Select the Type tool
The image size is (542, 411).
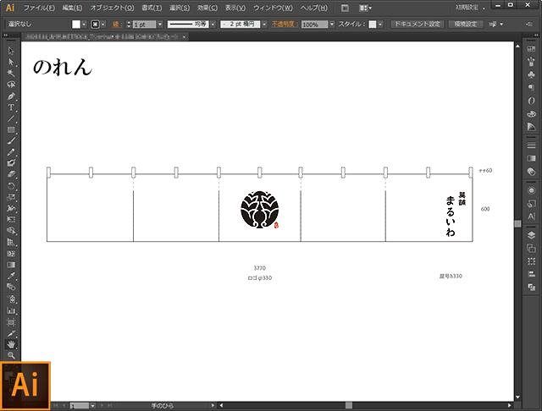click(x=11, y=107)
